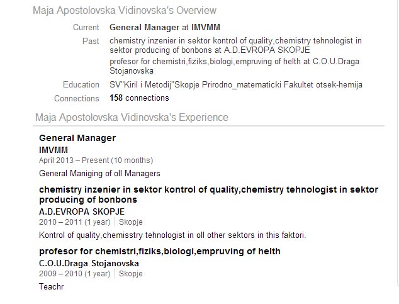This screenshot has height=304, width=399.
Task: Click C.O.U.Draga Stojanovska professor entry in Overview
Action: 234,66
